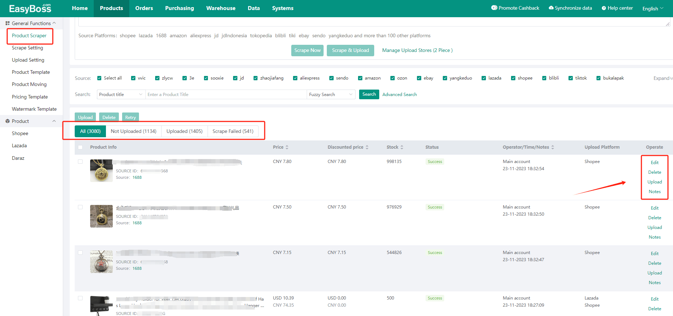Open the gold pocket watch thumbnail priced CNY 7.80
Viewport: 673px width, 316px height.
(x=101, y=171)
